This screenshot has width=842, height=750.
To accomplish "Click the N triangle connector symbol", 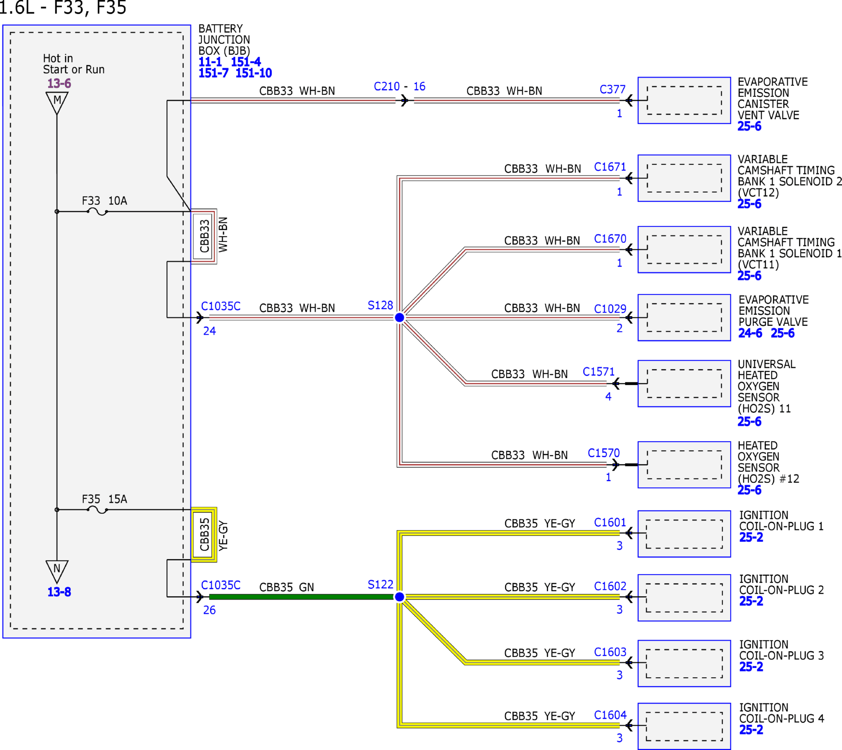I will [x=57, y=572].
